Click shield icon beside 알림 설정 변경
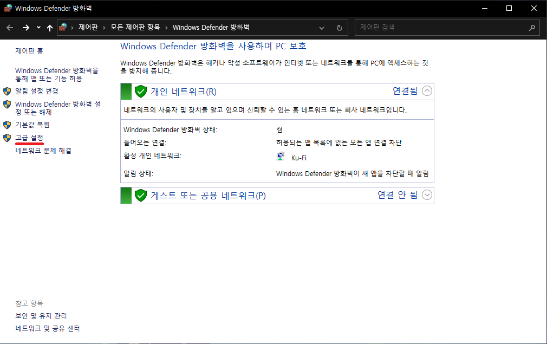Image resolution: width=547 pixels, height=344 pixels. 7,92
